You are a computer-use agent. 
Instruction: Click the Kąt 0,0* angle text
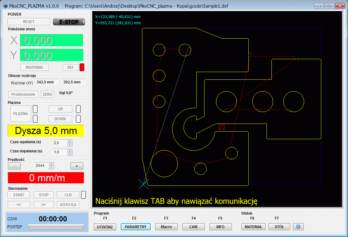66,93
